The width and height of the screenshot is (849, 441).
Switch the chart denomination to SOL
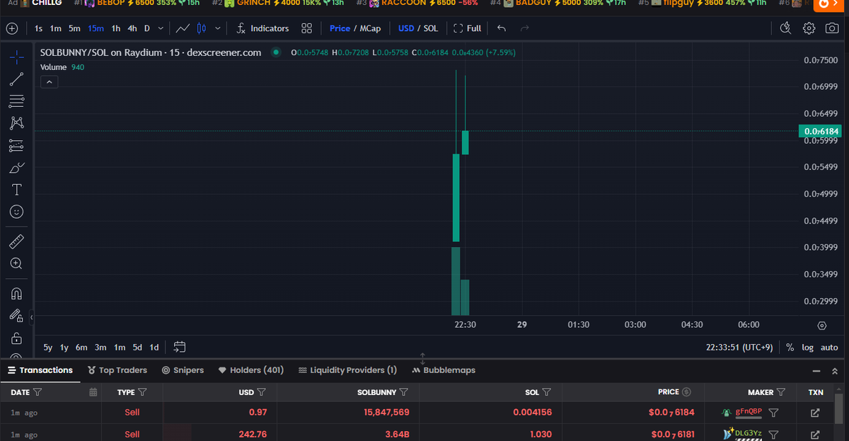431,28
